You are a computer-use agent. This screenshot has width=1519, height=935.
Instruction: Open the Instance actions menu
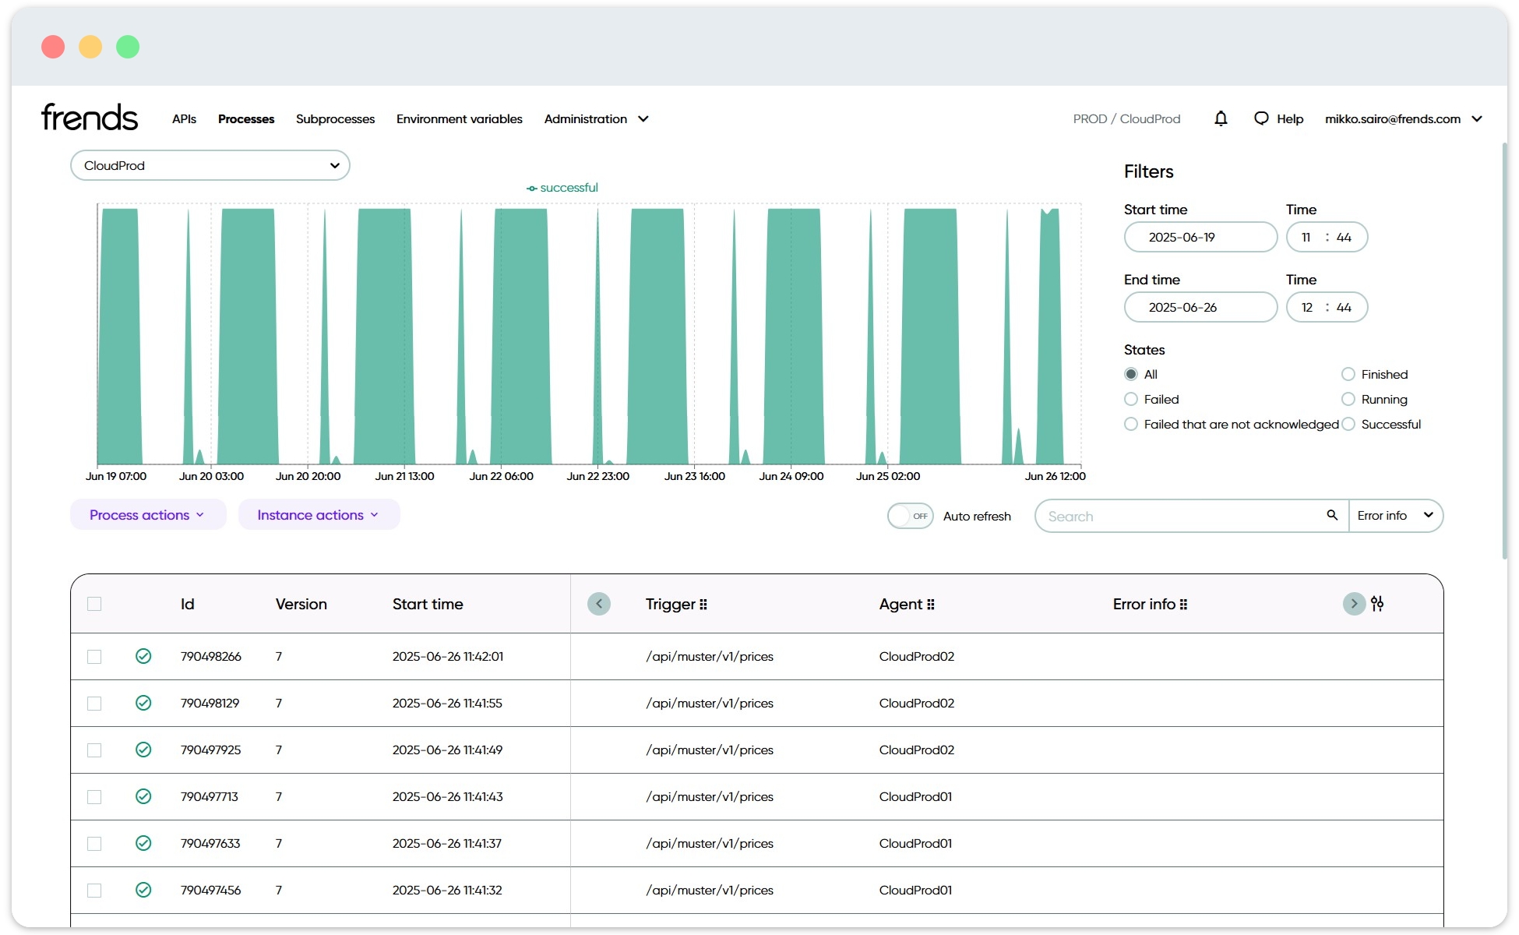319,514
